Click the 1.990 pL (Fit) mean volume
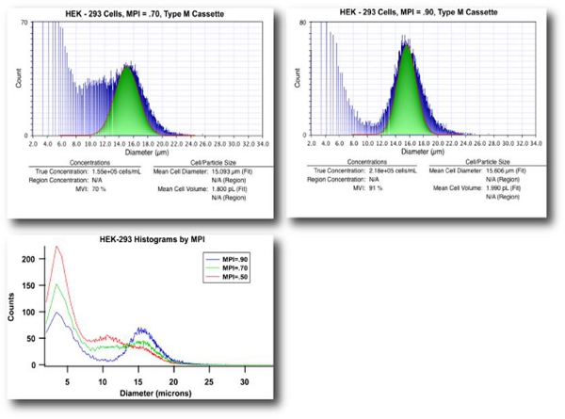The width and height of the screenshot is (565, 419). [504, 187]
